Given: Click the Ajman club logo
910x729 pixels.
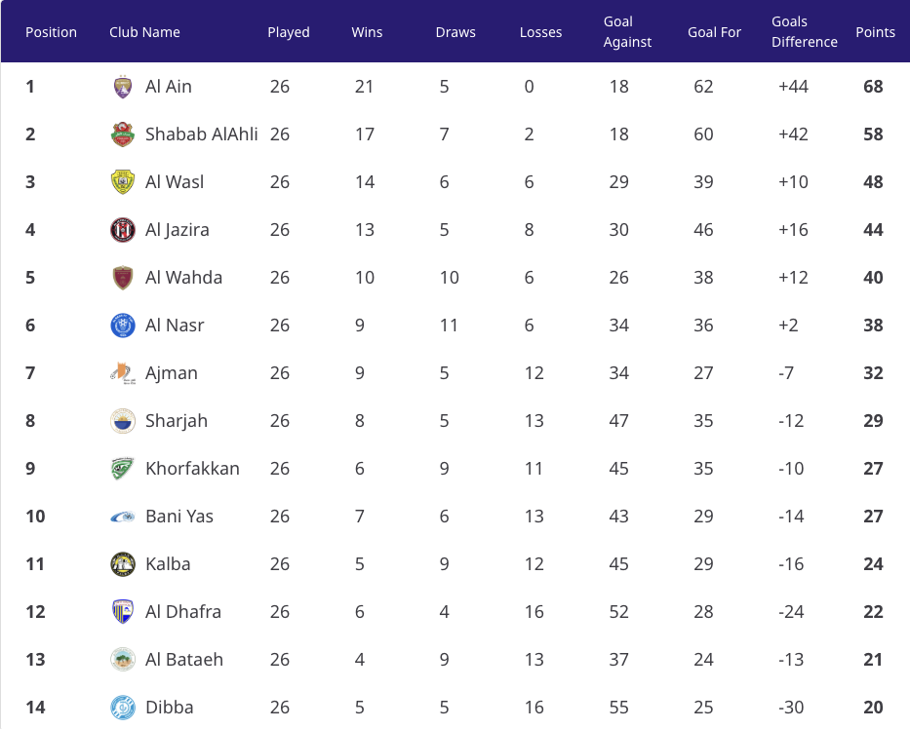Looking at the screenshot, I should click(x=123, y=373).
